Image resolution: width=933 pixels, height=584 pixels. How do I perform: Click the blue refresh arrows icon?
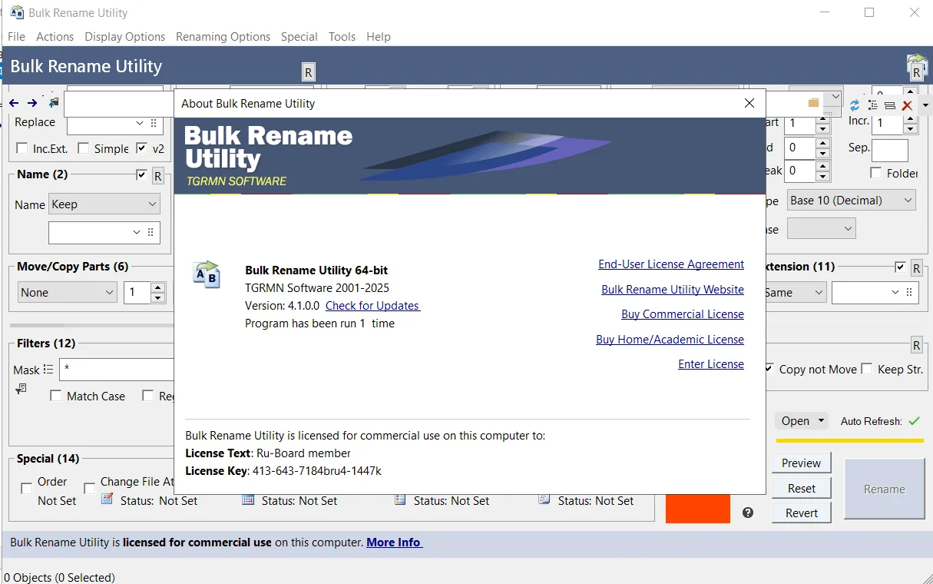point(854,105)
